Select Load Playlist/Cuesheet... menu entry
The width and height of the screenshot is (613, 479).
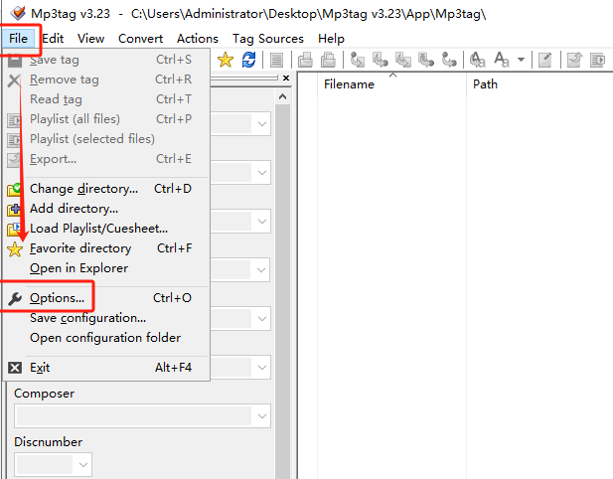106,229
